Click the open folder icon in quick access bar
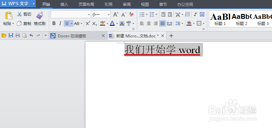272x128 pixels. pos(4,36)
